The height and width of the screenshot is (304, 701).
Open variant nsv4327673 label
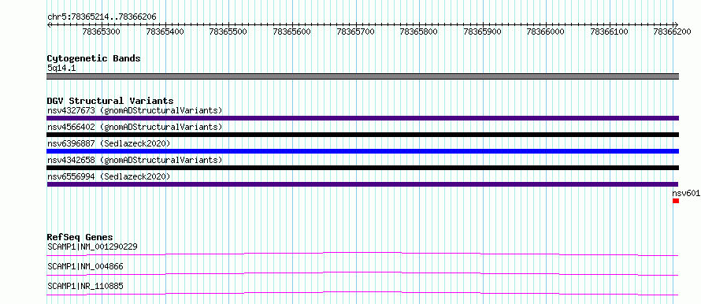click(x=135, y=110)
